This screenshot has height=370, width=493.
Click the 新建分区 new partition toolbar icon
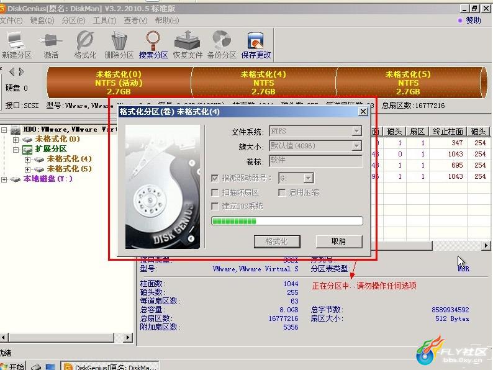tap(16, 45)
